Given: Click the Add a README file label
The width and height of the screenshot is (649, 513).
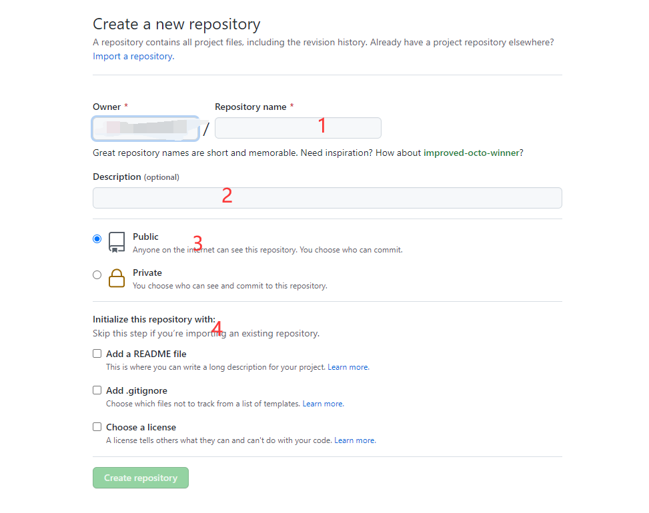Looking at the screenshot, I should click(146, 354).
